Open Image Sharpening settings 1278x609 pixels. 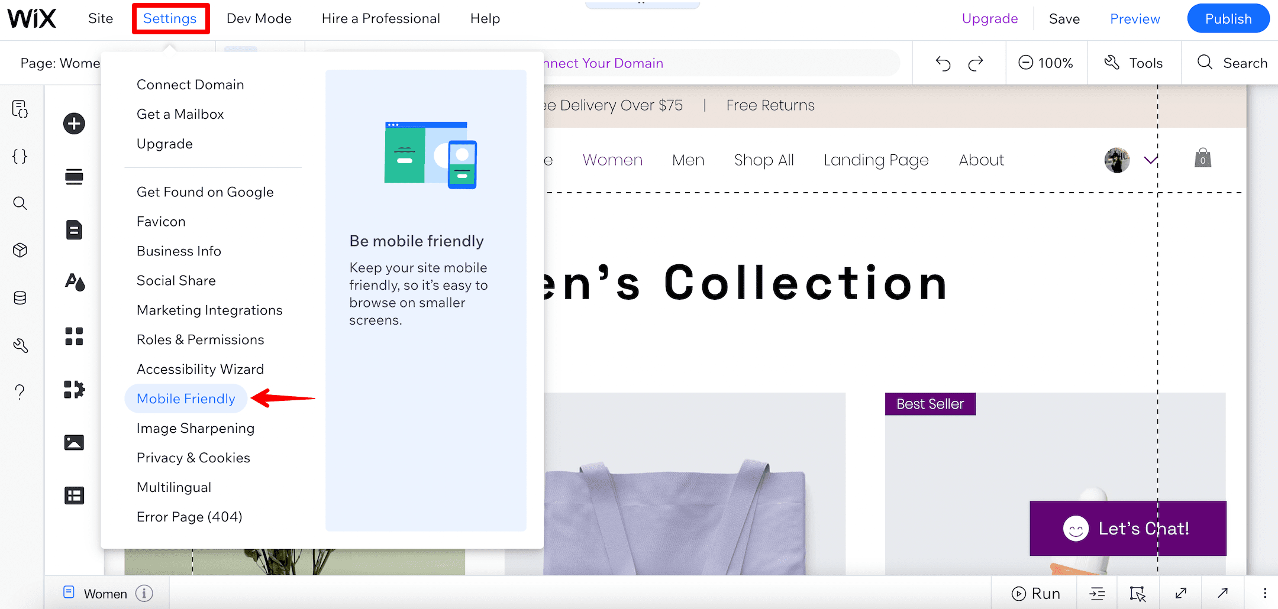[x=195, y=429]
